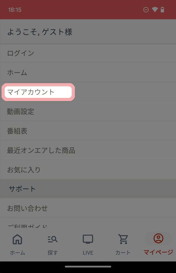Open the 番組表 program guide
Image resolution: width=176 pixels, height=273 pixels.
pos(88,131)
